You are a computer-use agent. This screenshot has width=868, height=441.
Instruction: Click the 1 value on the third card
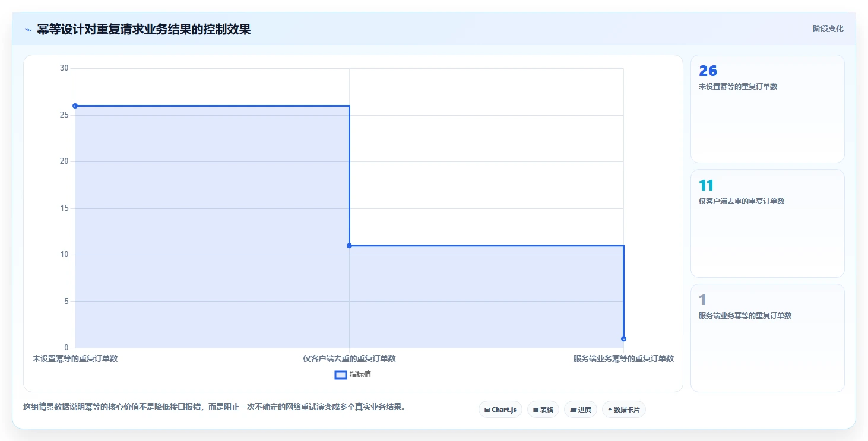click(703, 300)
